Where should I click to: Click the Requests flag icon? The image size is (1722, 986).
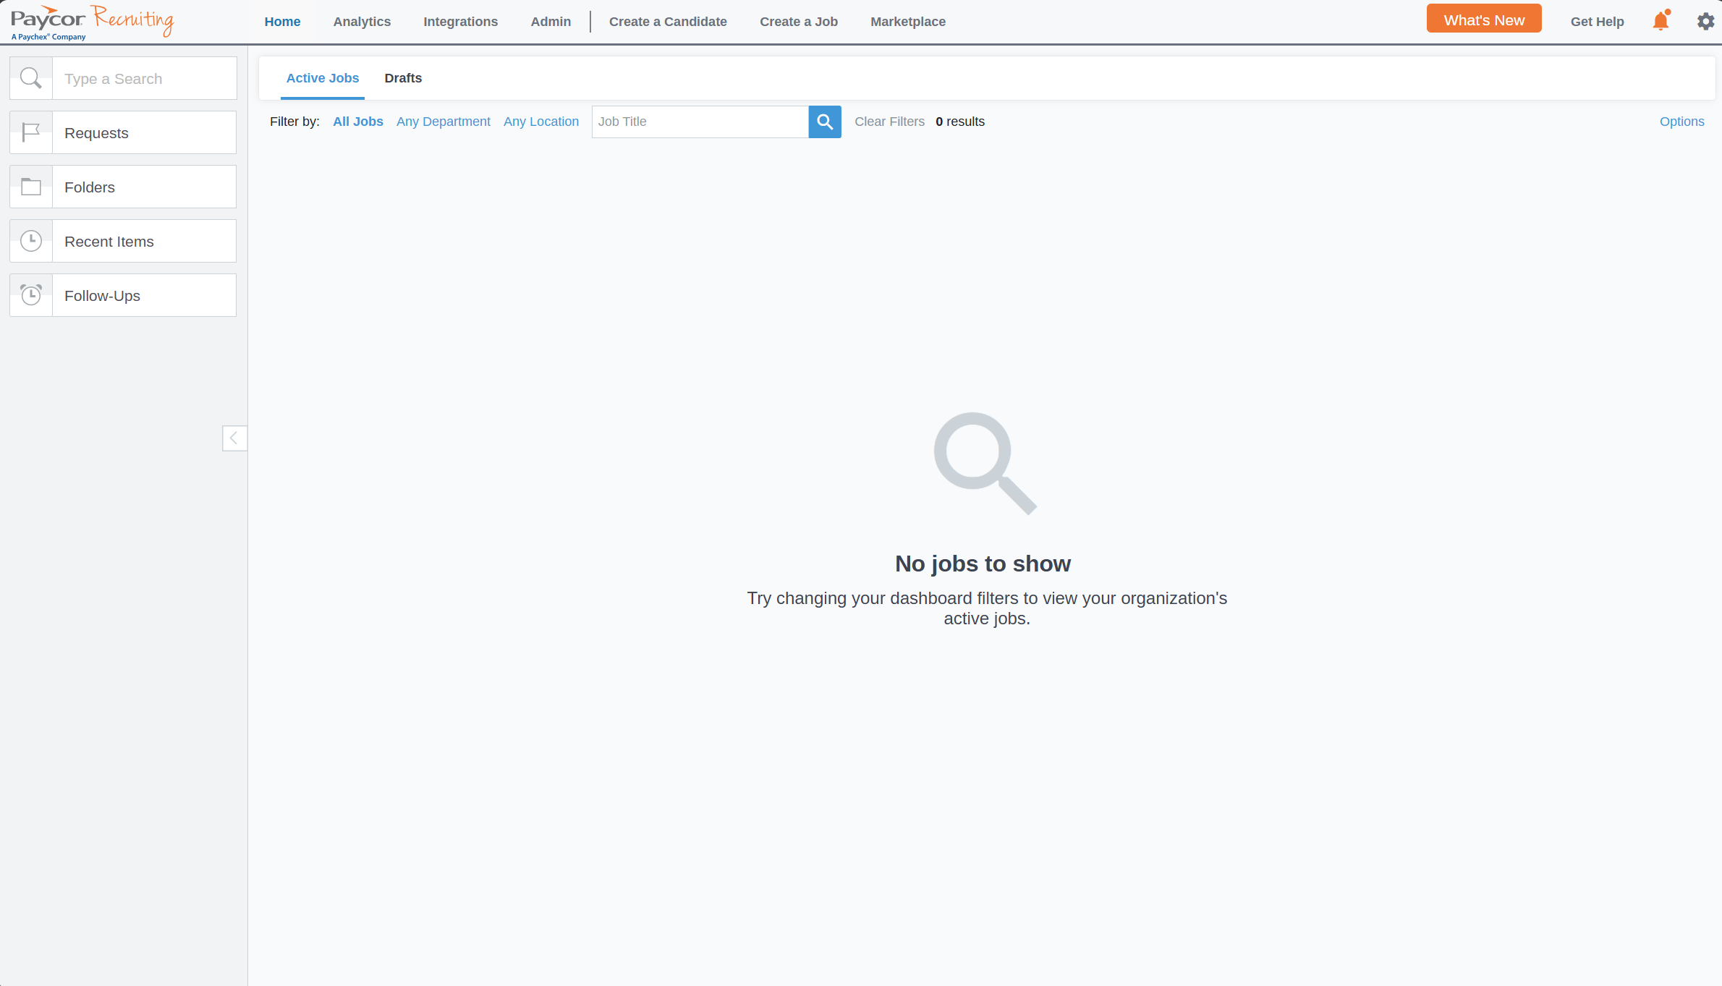[x=31, y=132]
